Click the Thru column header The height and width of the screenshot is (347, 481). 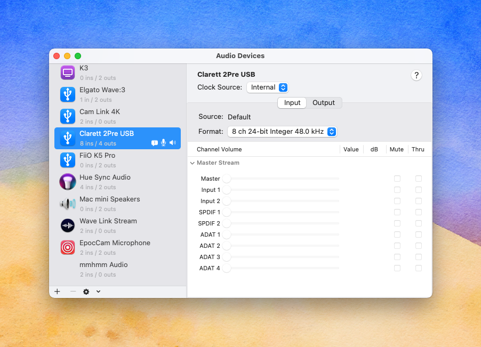click(418, 149)
